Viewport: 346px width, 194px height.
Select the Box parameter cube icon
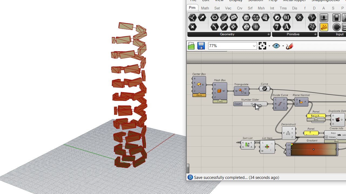click(x=246, y=18)
